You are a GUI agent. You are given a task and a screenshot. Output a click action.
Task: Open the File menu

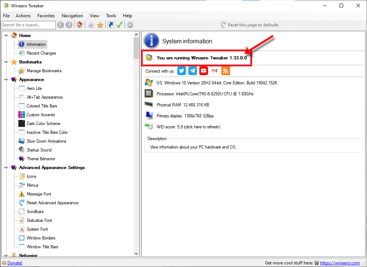[x=6, y=16]
